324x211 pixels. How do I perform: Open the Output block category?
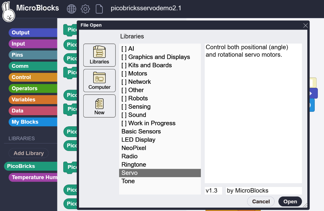pyautogui.click(x=33, y=33)
